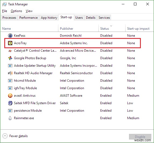Collapse view using the Fewer details arrow icon
Screen dimensions: 154x143
[x=5, y=136]
